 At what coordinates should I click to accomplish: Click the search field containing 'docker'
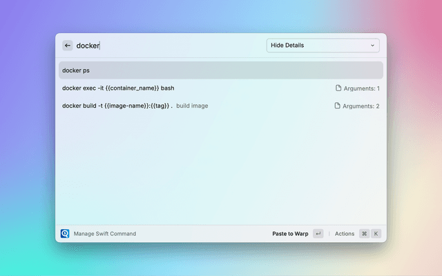click(169, 46)
